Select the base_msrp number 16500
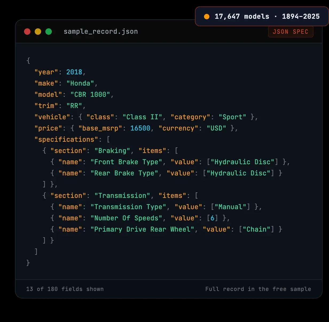Viewport: 329px width, 322px height. [x=140, y=128]
